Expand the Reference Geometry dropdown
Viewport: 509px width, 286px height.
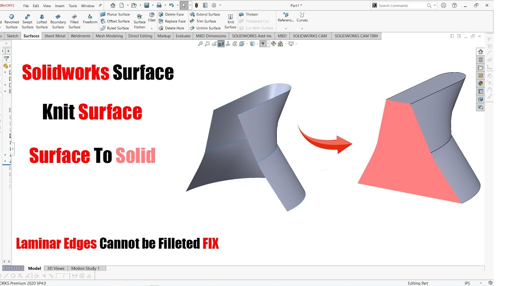(286, 28)
